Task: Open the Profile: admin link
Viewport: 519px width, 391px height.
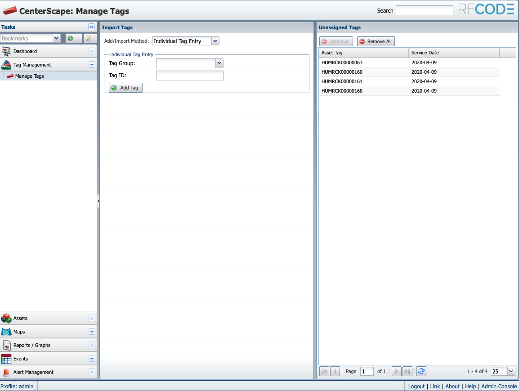Action: click(x=17, y=386)
